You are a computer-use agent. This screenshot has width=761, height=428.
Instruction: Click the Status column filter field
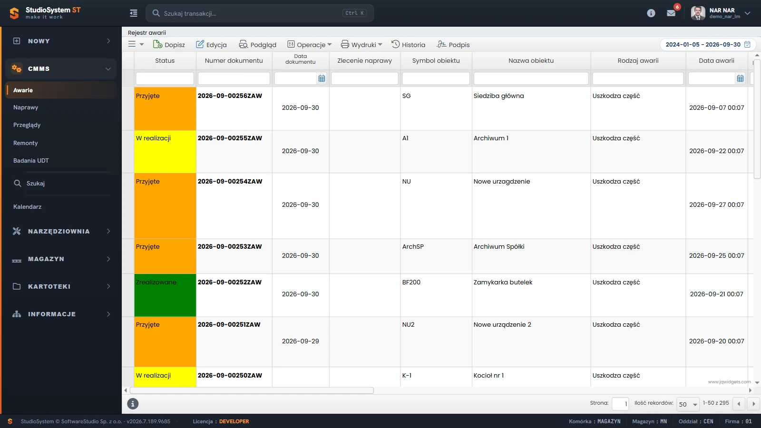165,78
